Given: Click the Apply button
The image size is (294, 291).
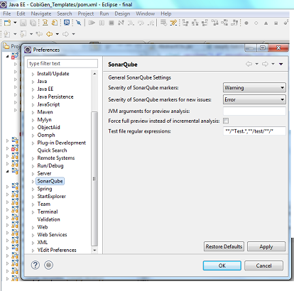Looking at the screenshot, I should click(266, 246).
